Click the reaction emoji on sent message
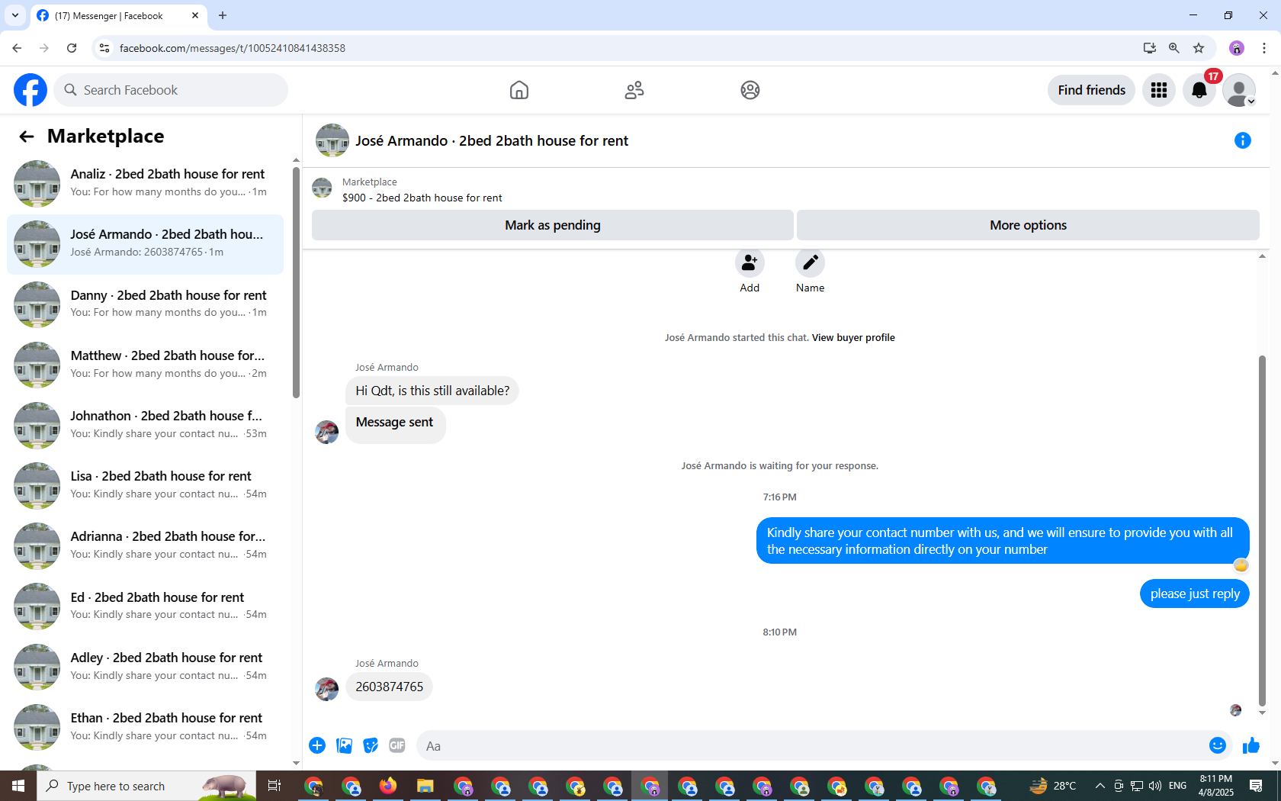Viewport: 1281px width, 801px height. point(1241,565)
